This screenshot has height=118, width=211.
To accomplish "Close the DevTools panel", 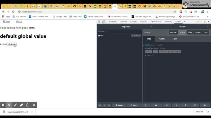I will tap(208, 22).
